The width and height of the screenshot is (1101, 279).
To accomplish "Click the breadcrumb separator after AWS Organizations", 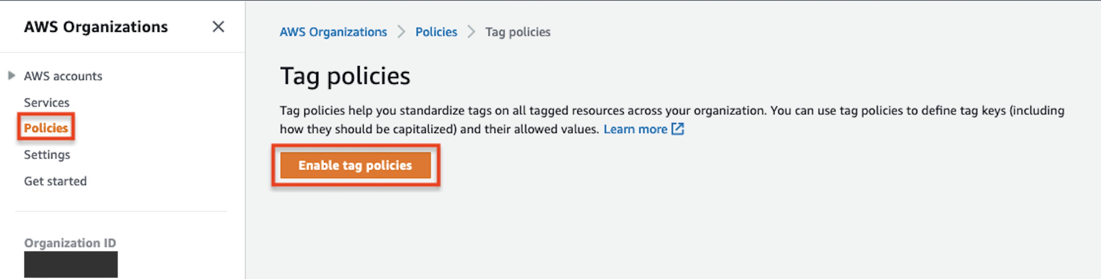I will 401,32.
